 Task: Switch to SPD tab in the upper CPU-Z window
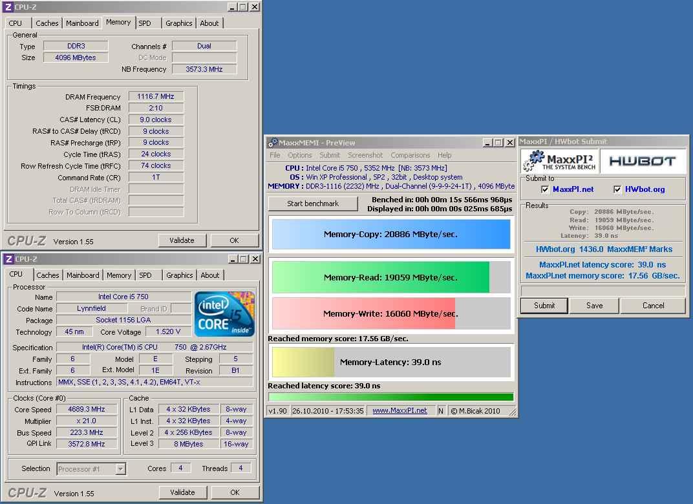(x=145, y=23)
